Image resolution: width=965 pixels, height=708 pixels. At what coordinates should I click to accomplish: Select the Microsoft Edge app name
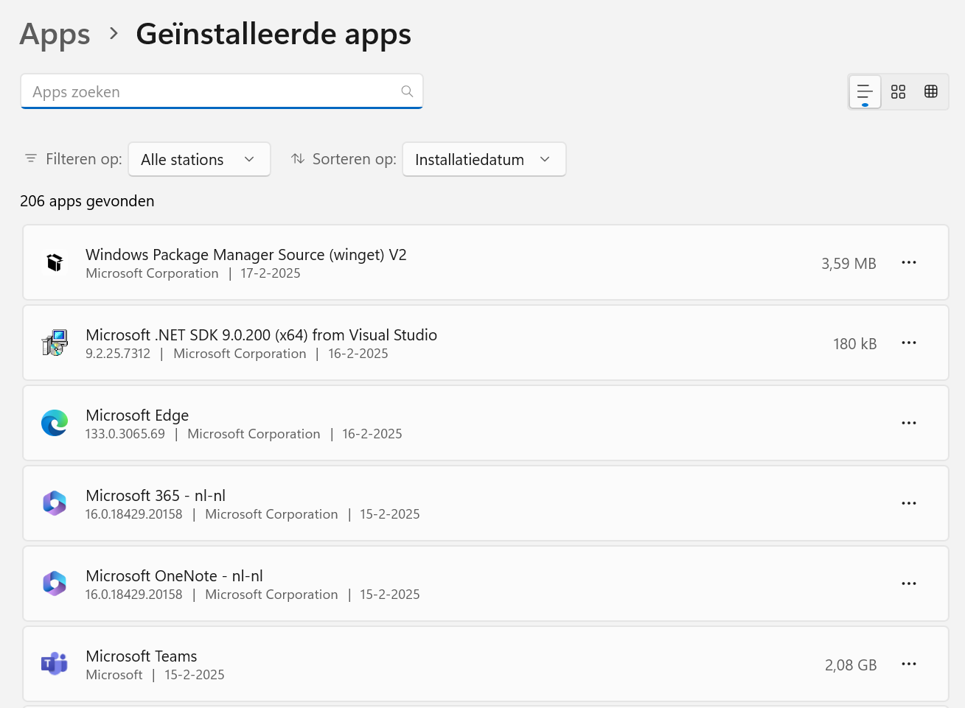click(137, 416)
